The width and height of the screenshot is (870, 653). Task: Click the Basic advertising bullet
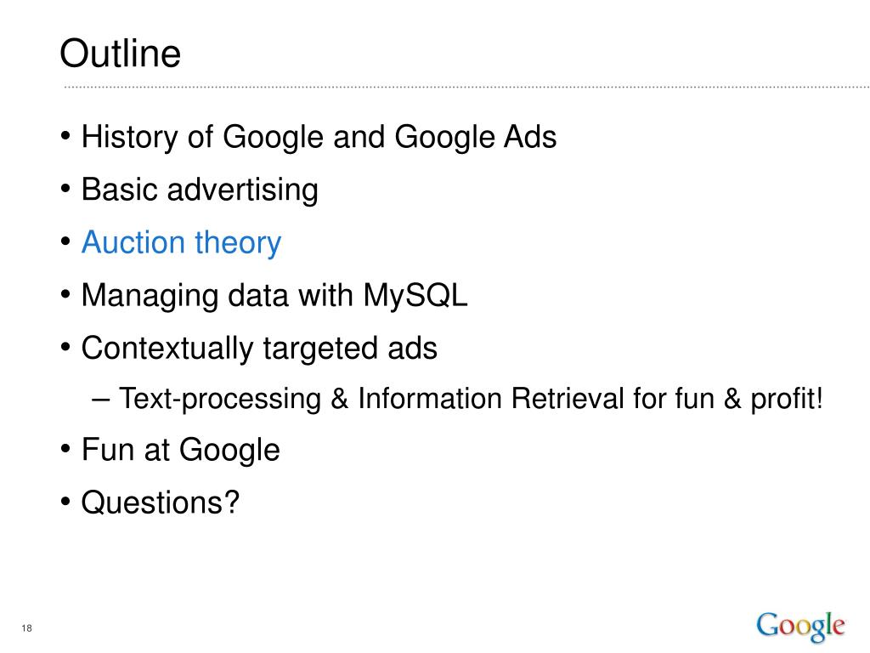(200, 190)
